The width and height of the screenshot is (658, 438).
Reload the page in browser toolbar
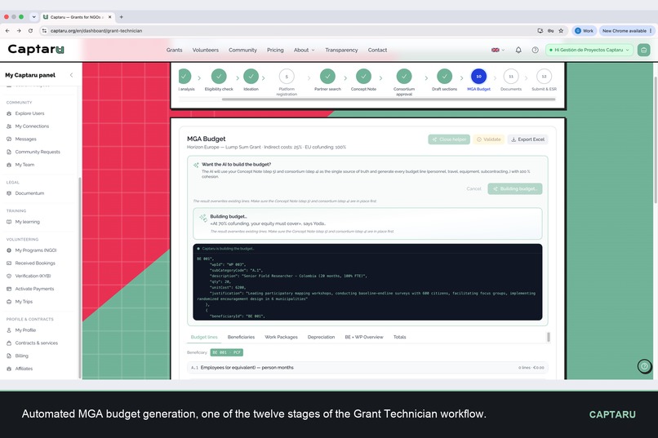(30, 31)
